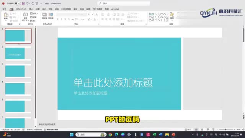Toggle the AutoSave switch in title bar
Image resolution: width=245 pixels, height=138 pixels.
tap(18, 3)
